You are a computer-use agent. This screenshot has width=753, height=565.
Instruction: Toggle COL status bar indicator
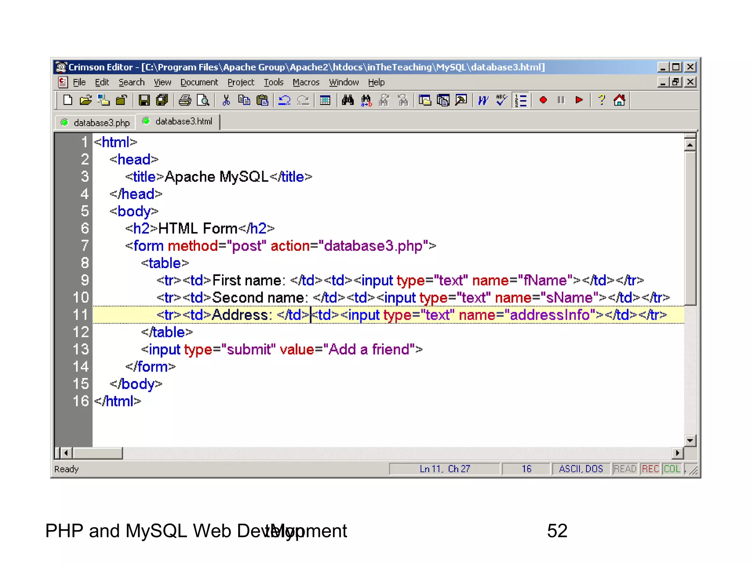click(x=672, y=469)
